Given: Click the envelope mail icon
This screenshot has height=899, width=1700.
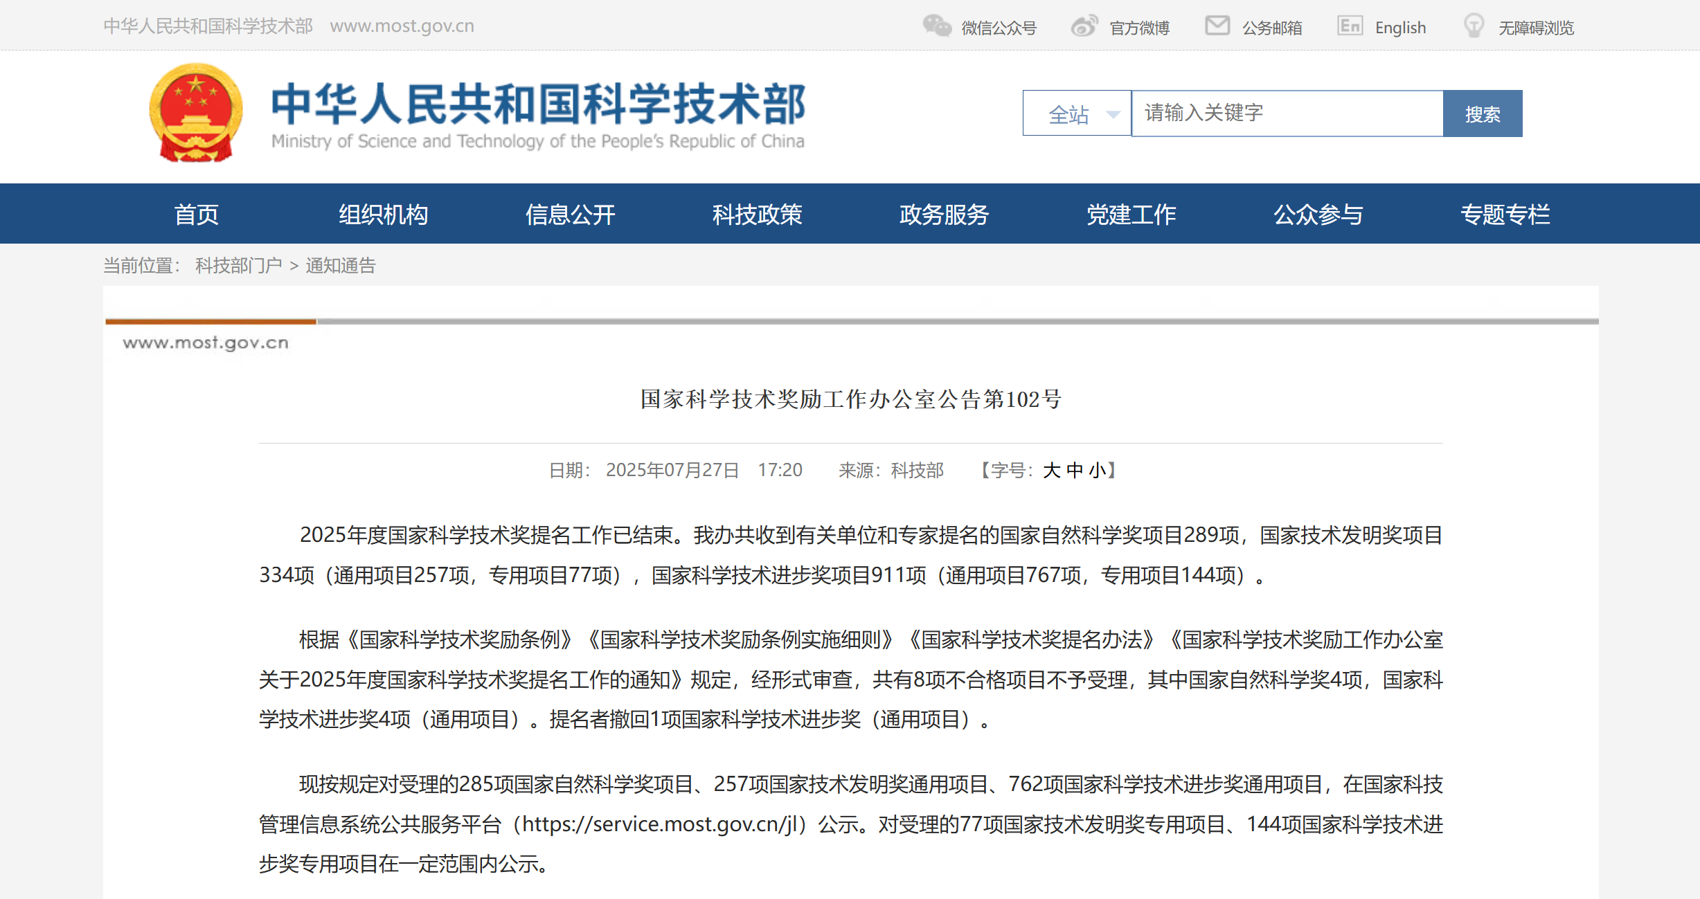Looking at the screenshot, I should coord(1217,26).
